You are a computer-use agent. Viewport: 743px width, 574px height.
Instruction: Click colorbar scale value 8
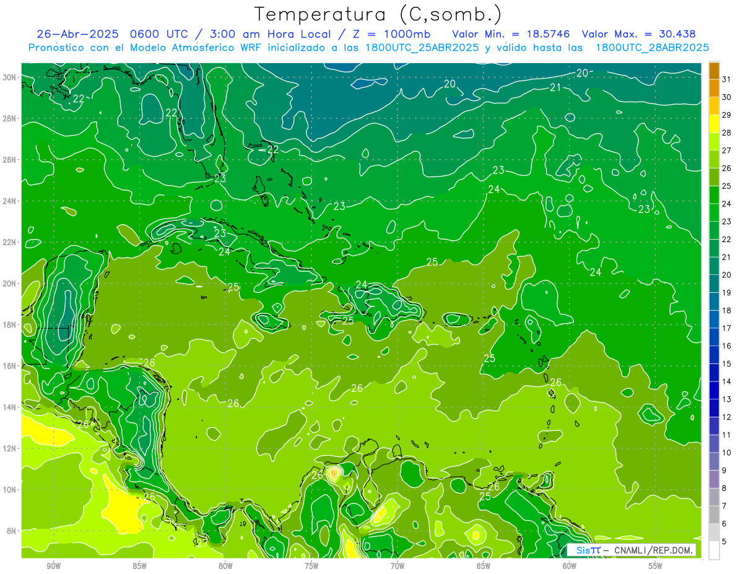click(724, 489)
